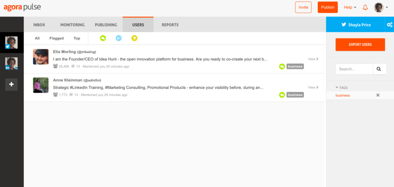This screenshot has height=187, width=394.
Task: Add a new social profile with plus
Action: (12, 84)
